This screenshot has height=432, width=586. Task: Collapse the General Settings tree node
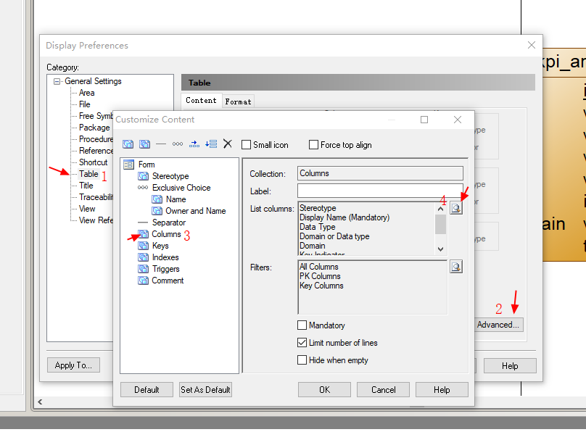point(56,81)
